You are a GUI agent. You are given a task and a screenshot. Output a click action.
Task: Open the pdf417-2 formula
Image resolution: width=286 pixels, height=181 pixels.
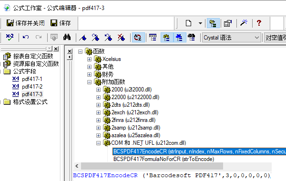(x=32, y=87)
